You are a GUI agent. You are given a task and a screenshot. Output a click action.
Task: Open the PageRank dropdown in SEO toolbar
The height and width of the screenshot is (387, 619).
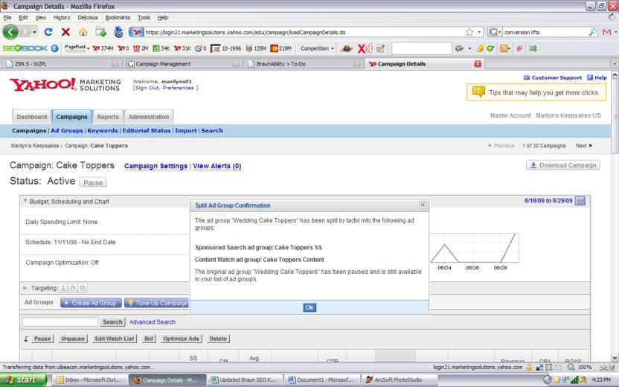point(77,48)
